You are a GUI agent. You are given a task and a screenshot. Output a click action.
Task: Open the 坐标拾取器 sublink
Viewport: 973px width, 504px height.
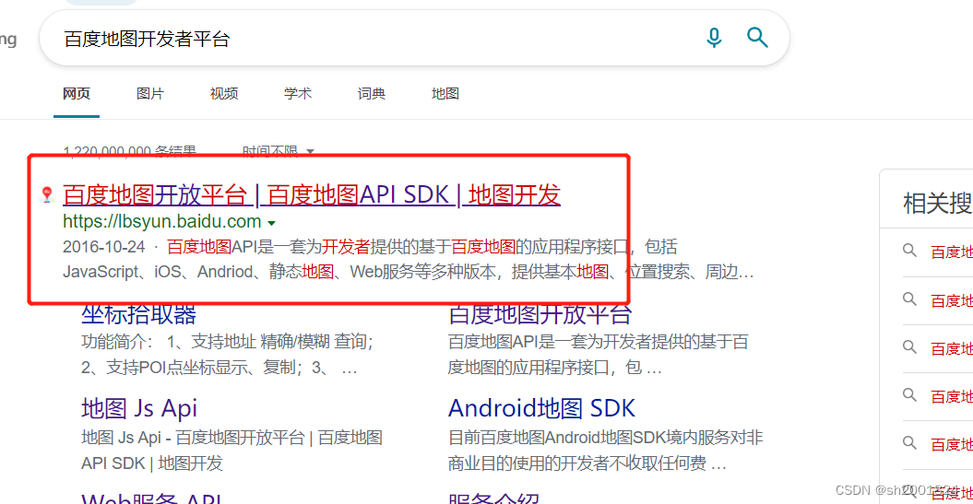coord(139,315)
